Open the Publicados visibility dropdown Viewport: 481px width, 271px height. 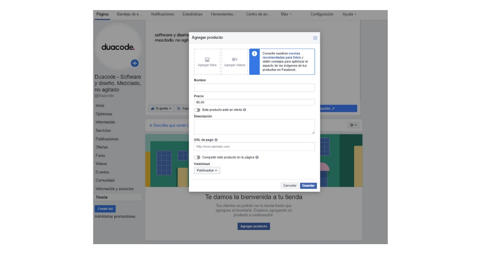pyautogui.click(x=207, y=170)
